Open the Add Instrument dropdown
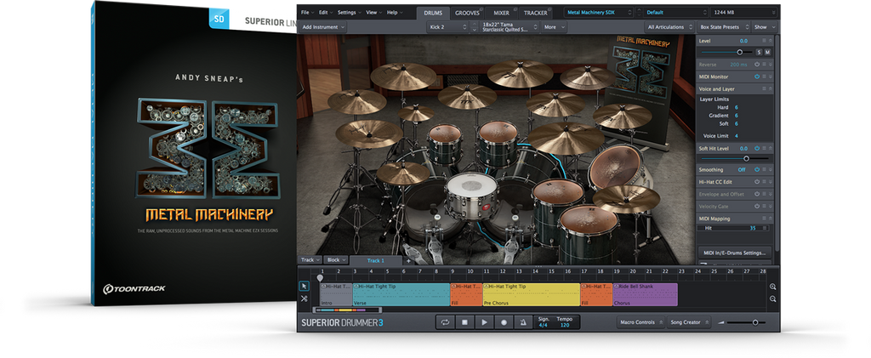 pyautogui.click(x=322, y=26)
